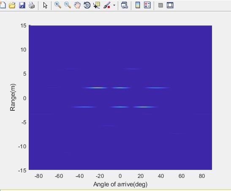
Task: Select the Data Cursor tool
Action: pyautogui.click(x=97, y=5)
